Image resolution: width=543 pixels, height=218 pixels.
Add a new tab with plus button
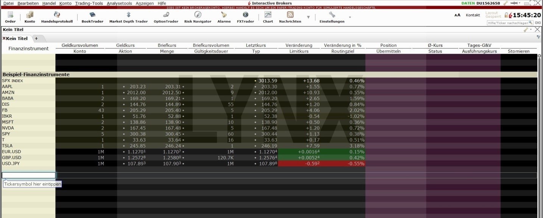click(x=36, y=39)
